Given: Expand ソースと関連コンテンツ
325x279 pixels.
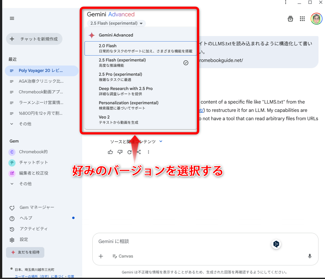Looking at the screenshot, I should 136,142.
